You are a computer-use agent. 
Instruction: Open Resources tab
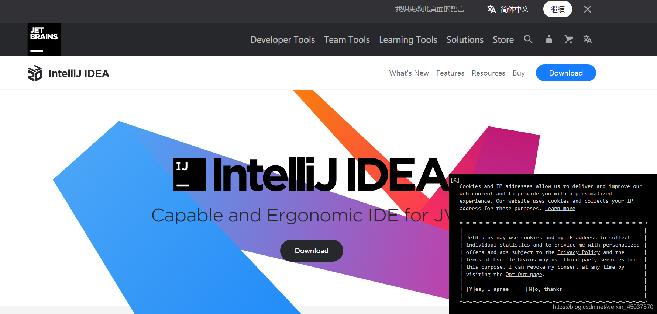point(488,73)
